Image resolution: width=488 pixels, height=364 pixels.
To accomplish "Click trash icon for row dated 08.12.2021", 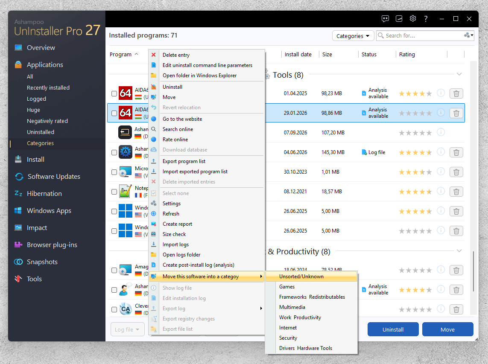I will (456, 191).
